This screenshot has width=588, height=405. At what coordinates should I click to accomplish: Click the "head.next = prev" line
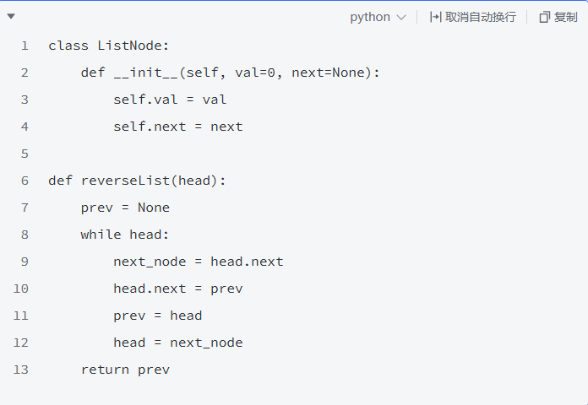tap(178, 289)
